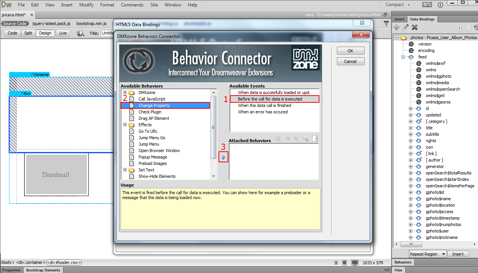This screenshot has height=273, width=478.
Task: Click the Insert button in Data Bindings
Action: tap(458, 254)
